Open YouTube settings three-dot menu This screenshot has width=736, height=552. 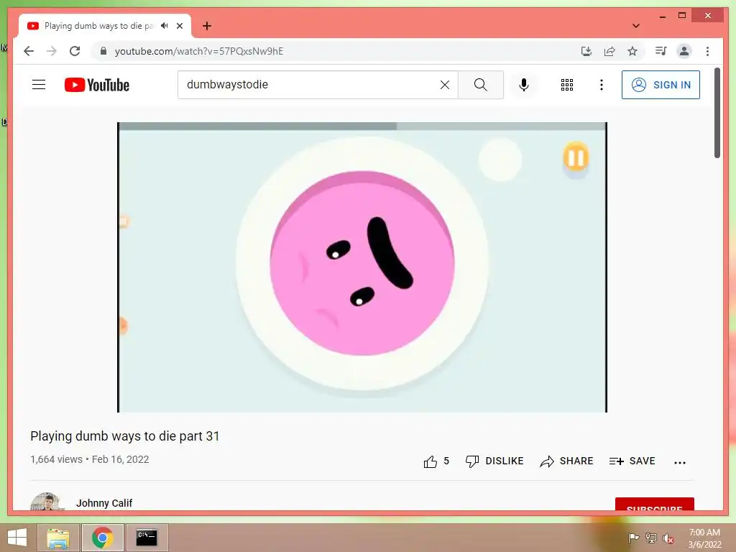(602, 85)
